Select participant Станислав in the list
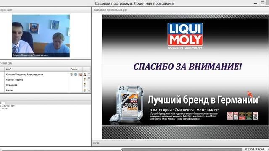Screen dimensions: 269x151 tap(11, 85)
